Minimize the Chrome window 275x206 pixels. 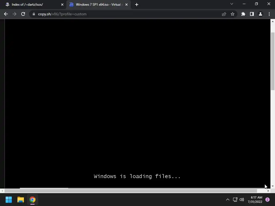click(x=244, y=4)
